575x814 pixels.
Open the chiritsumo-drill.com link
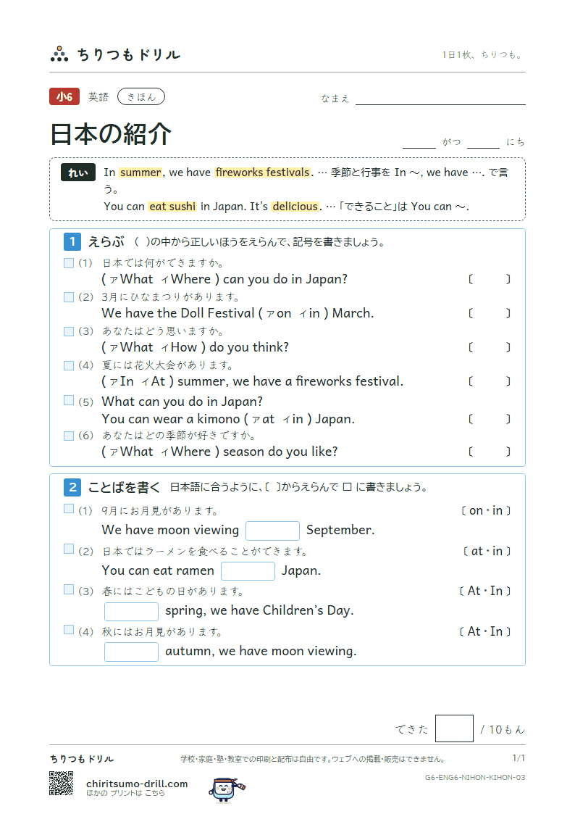pyautogui.click(x=137, y=784)
